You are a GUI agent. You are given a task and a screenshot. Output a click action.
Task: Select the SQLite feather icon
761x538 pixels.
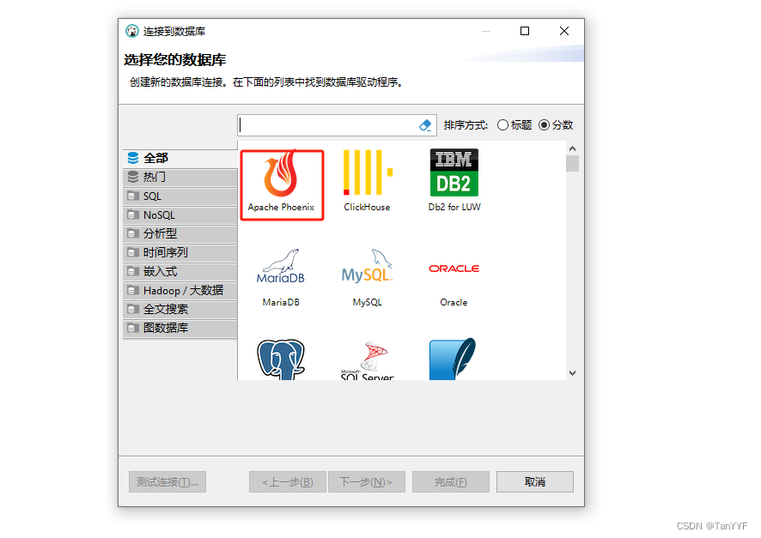pyautogui.click(x=453, y=360)
